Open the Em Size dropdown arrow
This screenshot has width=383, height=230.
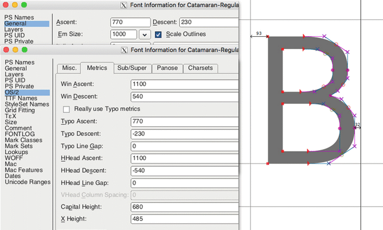(x=144, y=35)
